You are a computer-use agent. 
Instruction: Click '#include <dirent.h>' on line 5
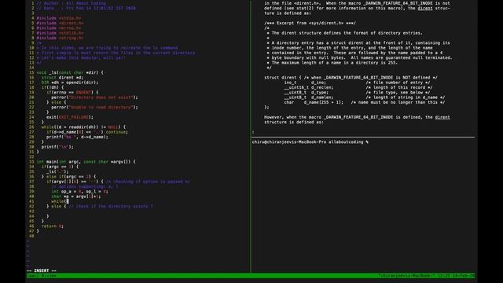[60, 23]
